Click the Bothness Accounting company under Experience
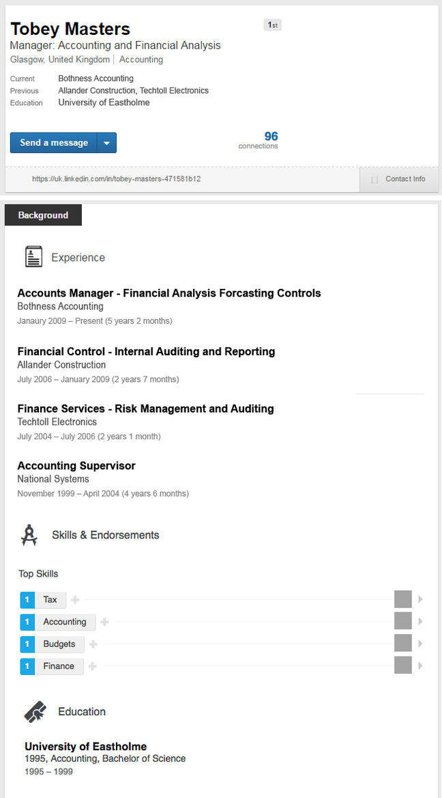442x798 pixels. [x=60, y=307]
